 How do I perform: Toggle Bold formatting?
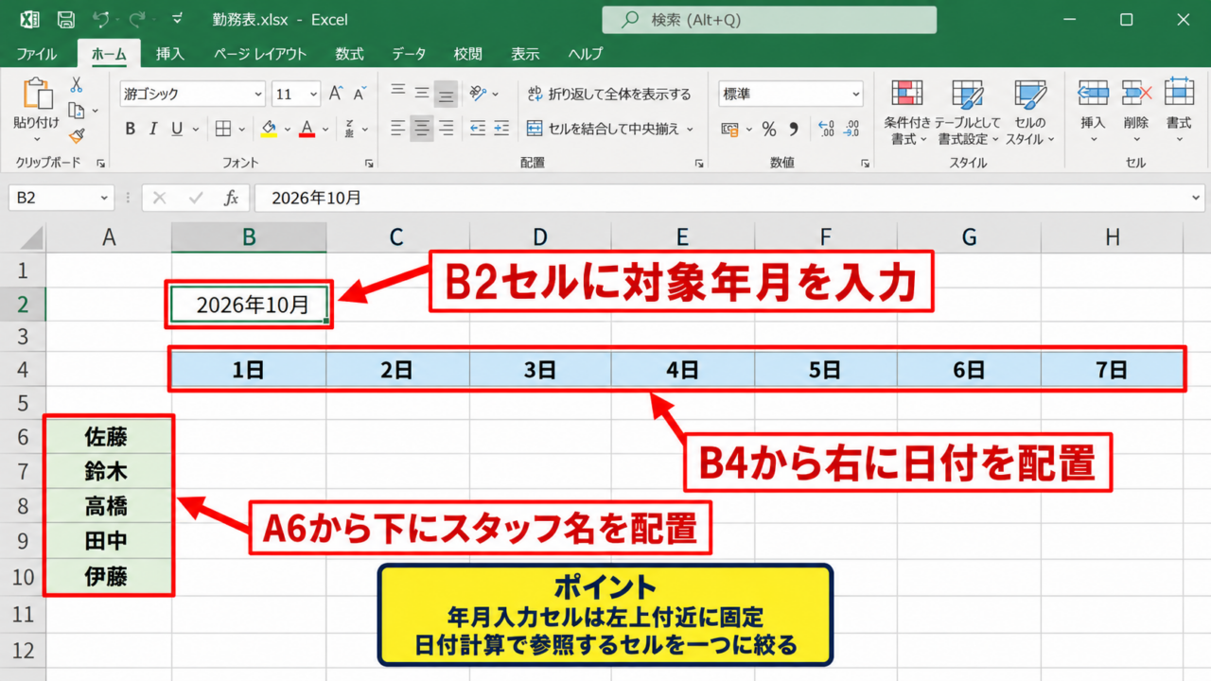(131, 129)
